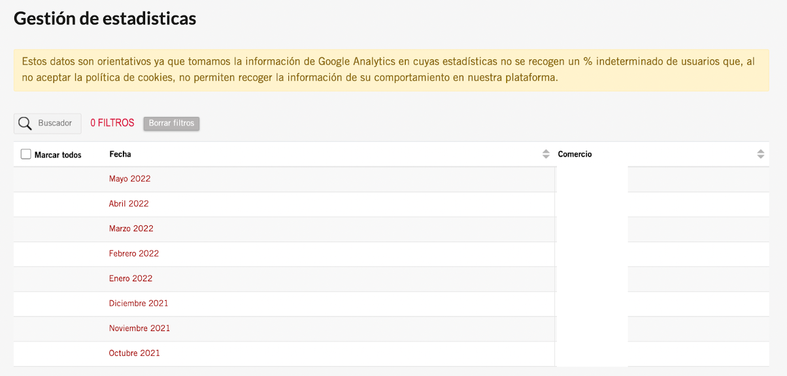Viewport: 787px width, 376px height.
Task: Click the Buscador search field
Action: 48,123
